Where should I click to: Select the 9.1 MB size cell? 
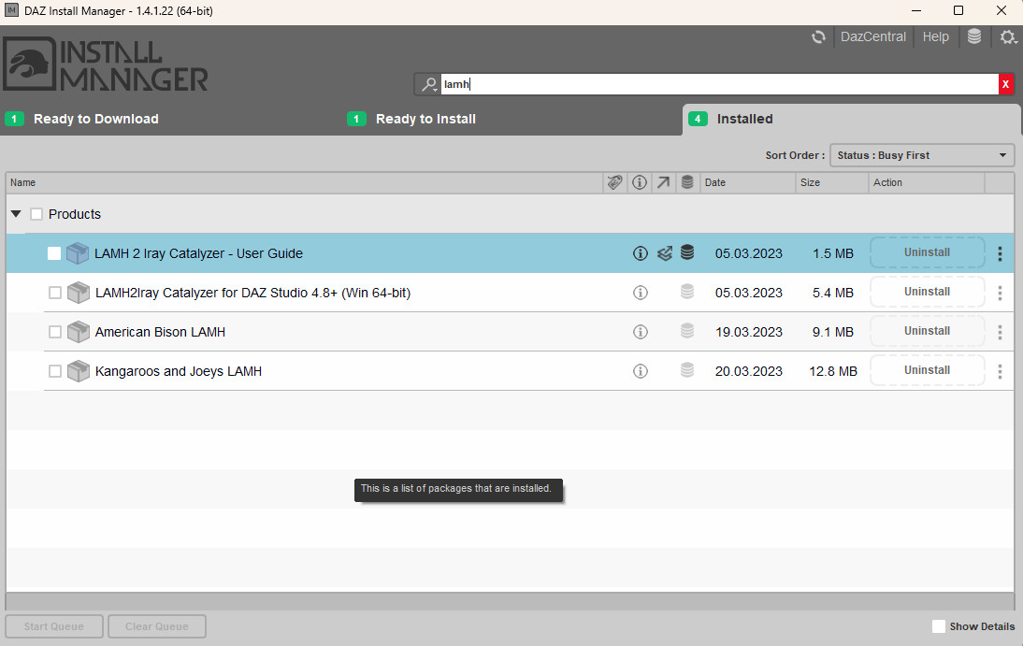(x=832, y=332)
